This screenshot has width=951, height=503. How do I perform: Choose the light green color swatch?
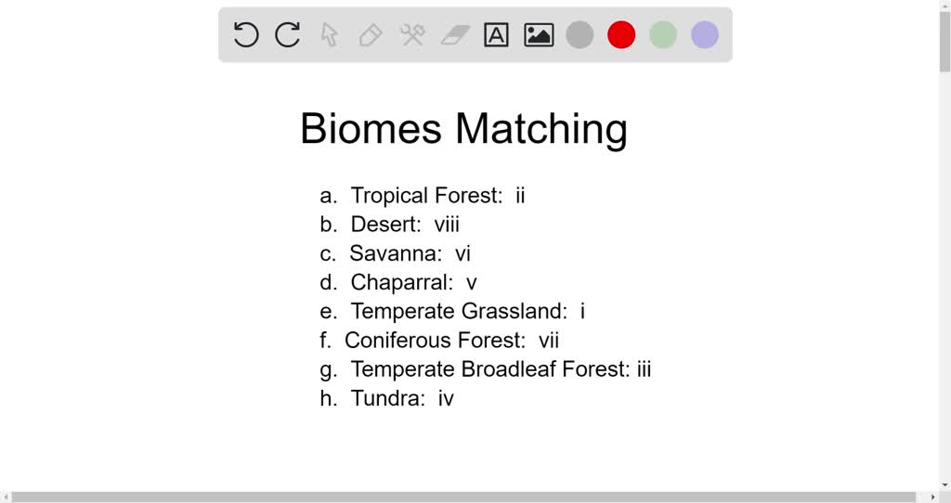click(663, 35)
